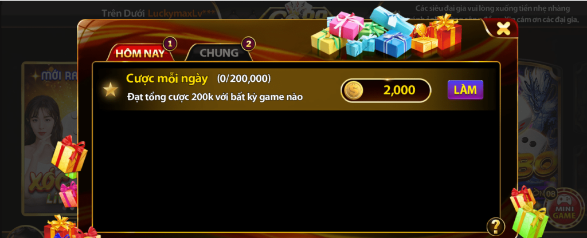587x238 pixels.
Task: Switch to the CHUNG tab
Action: point(219,53)
